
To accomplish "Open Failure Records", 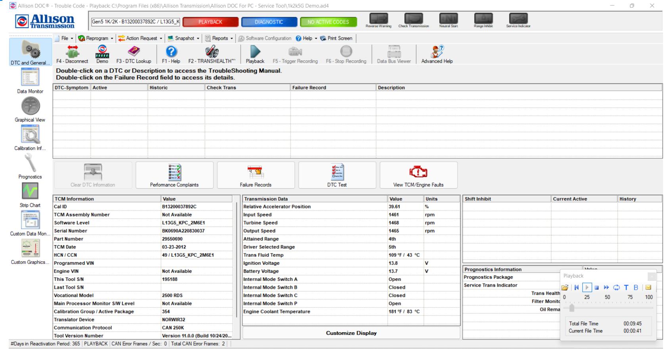I will pyautogui.click(x=256, y=175).
